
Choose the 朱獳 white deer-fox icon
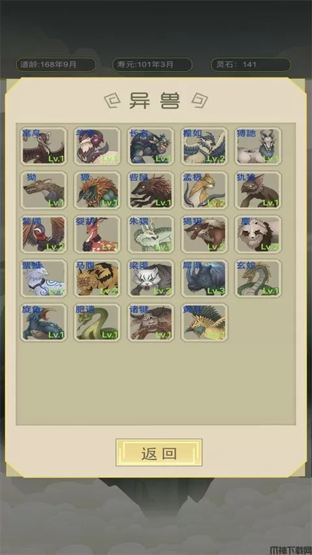point(151,234)
